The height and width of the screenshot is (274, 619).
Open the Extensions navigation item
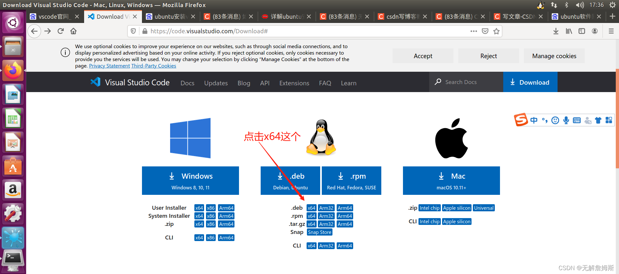294,83
